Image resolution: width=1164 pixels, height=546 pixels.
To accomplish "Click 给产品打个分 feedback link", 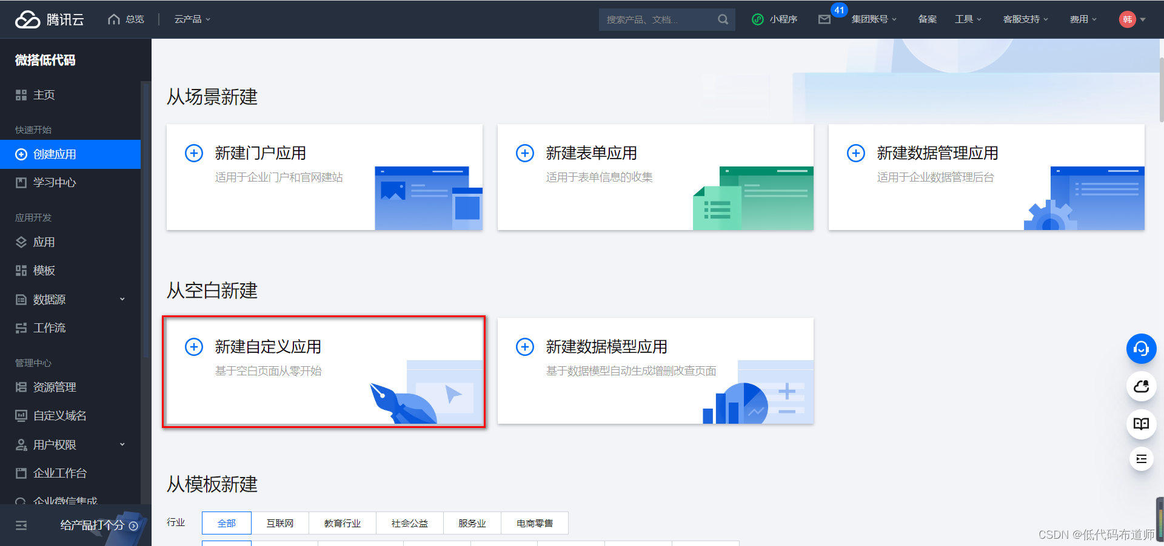I will click(99, 525).
